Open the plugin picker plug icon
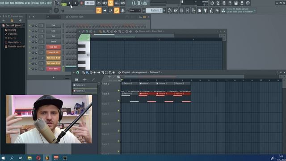 206,11
